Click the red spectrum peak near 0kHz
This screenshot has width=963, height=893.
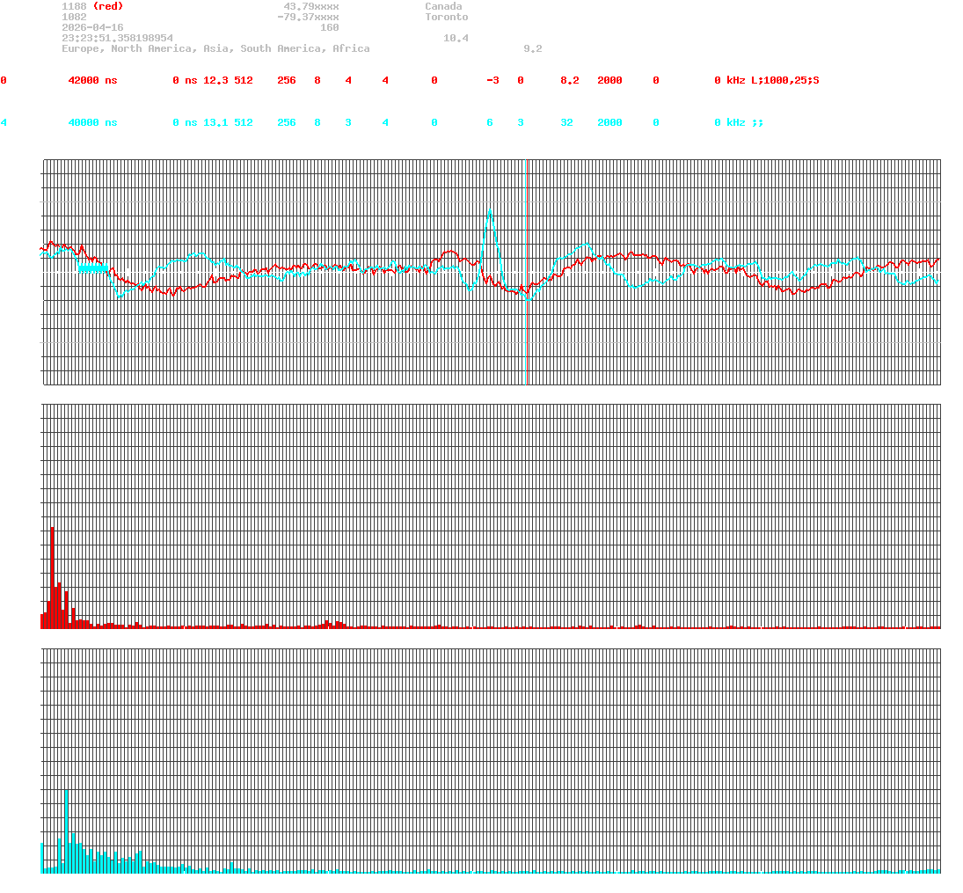[x=53, y=572]
